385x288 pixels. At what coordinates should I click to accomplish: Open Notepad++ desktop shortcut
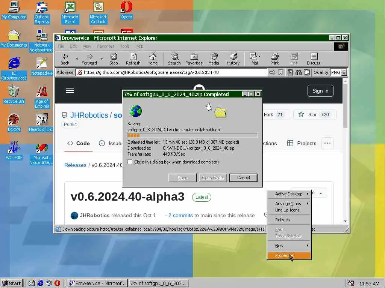(x=42, y=67)
